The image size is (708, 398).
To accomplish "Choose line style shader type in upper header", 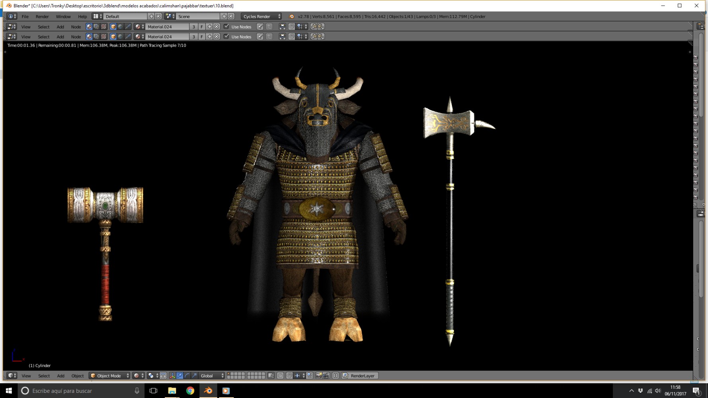I will point(128,27).
